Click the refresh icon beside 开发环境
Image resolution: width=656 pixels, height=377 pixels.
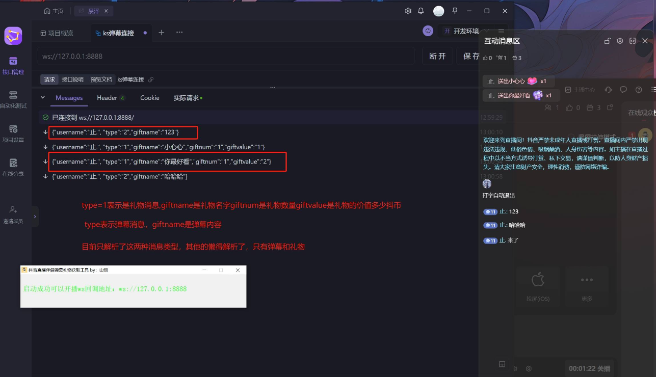[x=428, y=31]
